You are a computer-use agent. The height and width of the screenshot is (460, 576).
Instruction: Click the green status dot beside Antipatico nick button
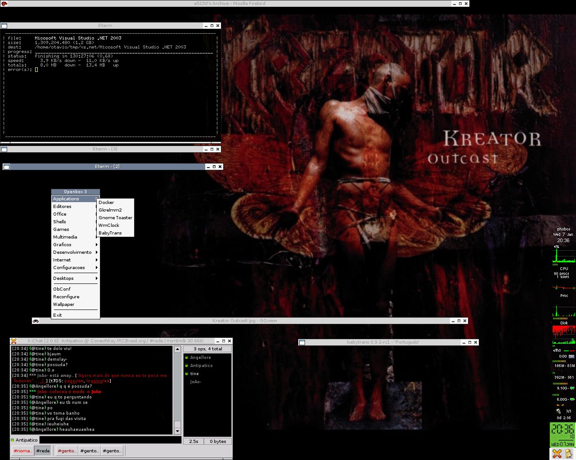[x=12, y=440]
